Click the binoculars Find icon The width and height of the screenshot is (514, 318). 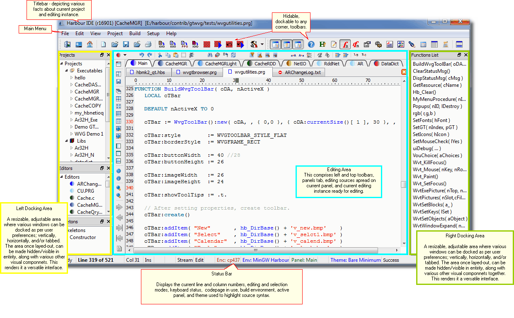209,55
